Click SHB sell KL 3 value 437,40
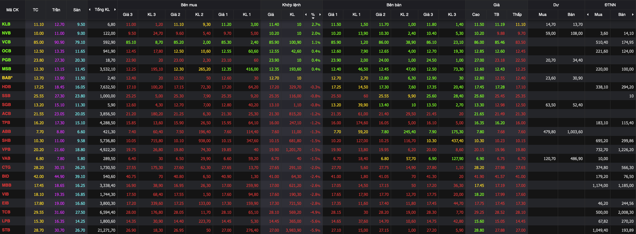The height and width of the screenshot is (234, 636). (457, 141)
